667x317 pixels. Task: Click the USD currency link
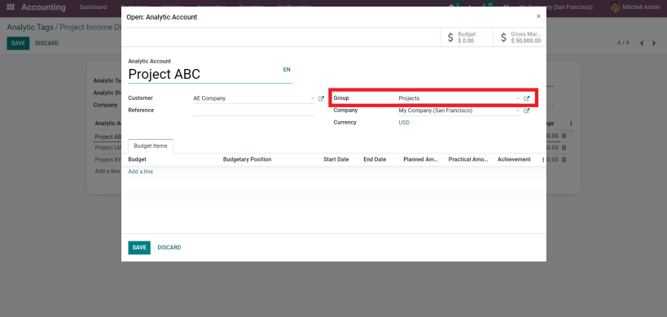(x=404, y=123)
